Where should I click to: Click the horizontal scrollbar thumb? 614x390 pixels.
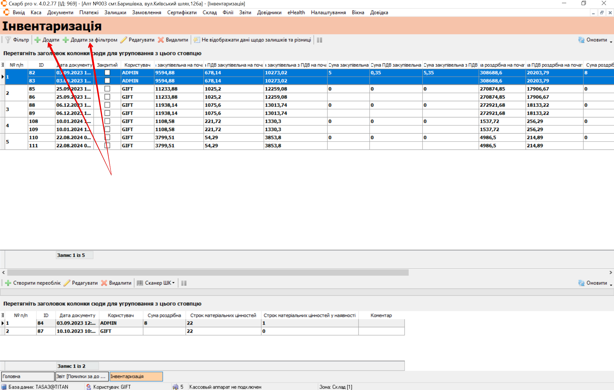(208, 272)
